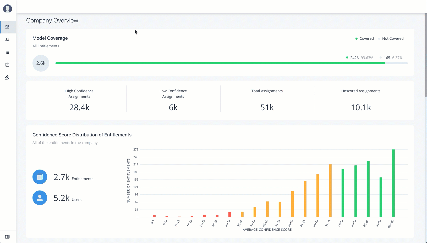
Task: Open the user profile avatar
Action: click(8, 9)
